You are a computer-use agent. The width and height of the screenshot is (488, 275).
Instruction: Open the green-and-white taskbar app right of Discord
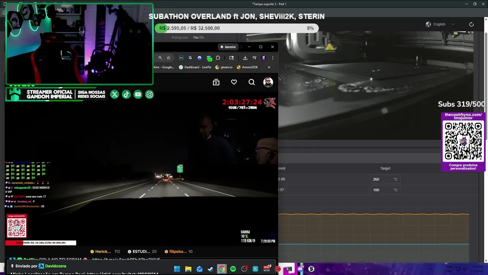click(311, 269)
